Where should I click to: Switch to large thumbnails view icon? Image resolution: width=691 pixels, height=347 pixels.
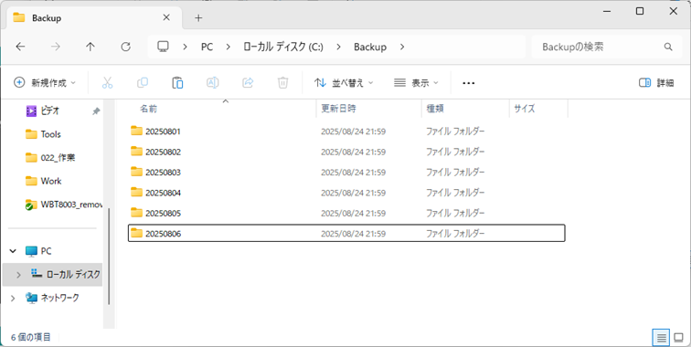[678, 338]
